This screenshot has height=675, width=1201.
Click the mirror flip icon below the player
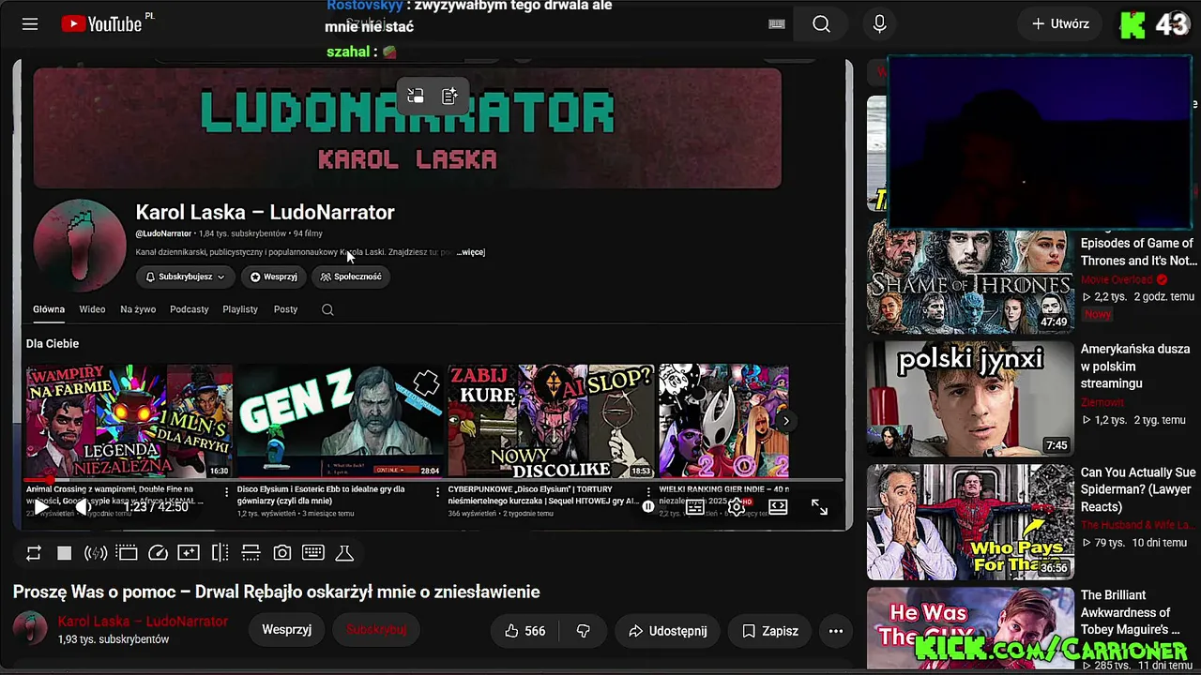coord(220,553)
